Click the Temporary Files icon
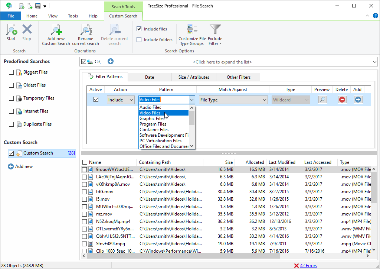Viewport: 380px width, 269px height. point(19,98)
